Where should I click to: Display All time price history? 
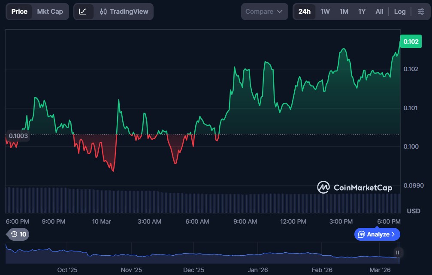pyautogui.click(x=379, y=12)
